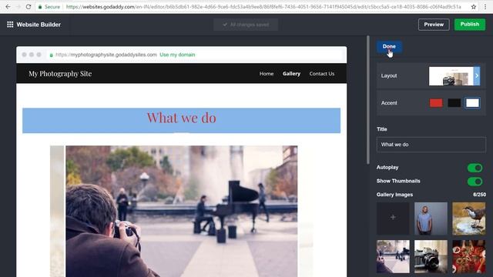Open the Contact Us page in navigation
Screen dimensions: 493x277
click(322, 74)
